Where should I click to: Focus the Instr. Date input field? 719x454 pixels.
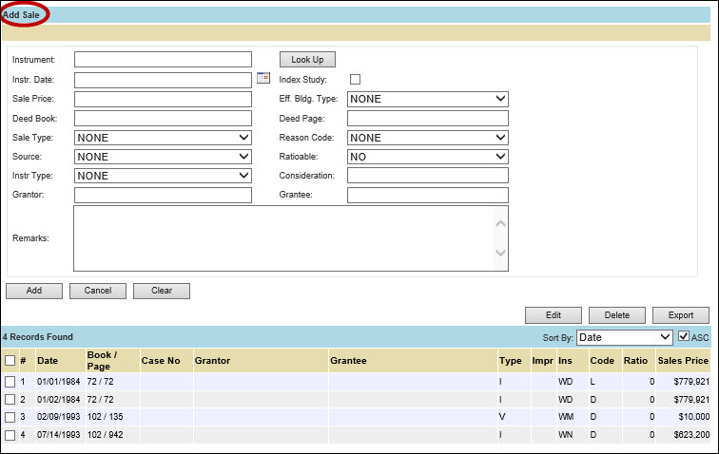163,80
